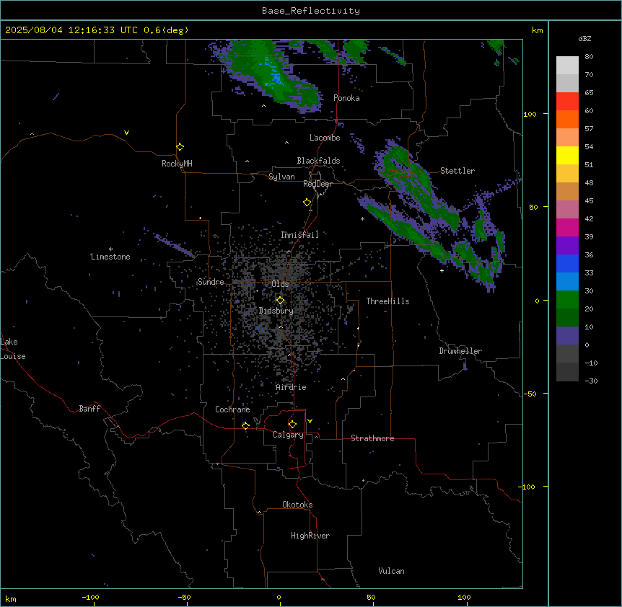Pick the yellow 51-54 dBZ legend swatch

pos(567,155)
